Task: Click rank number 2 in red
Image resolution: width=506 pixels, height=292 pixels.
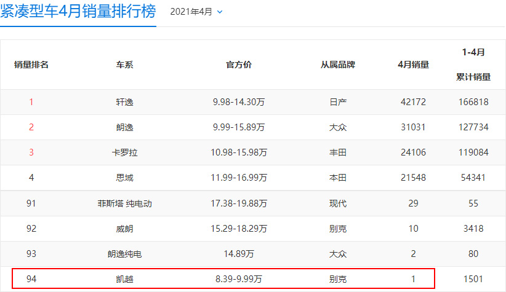Action: click(31, 127)
